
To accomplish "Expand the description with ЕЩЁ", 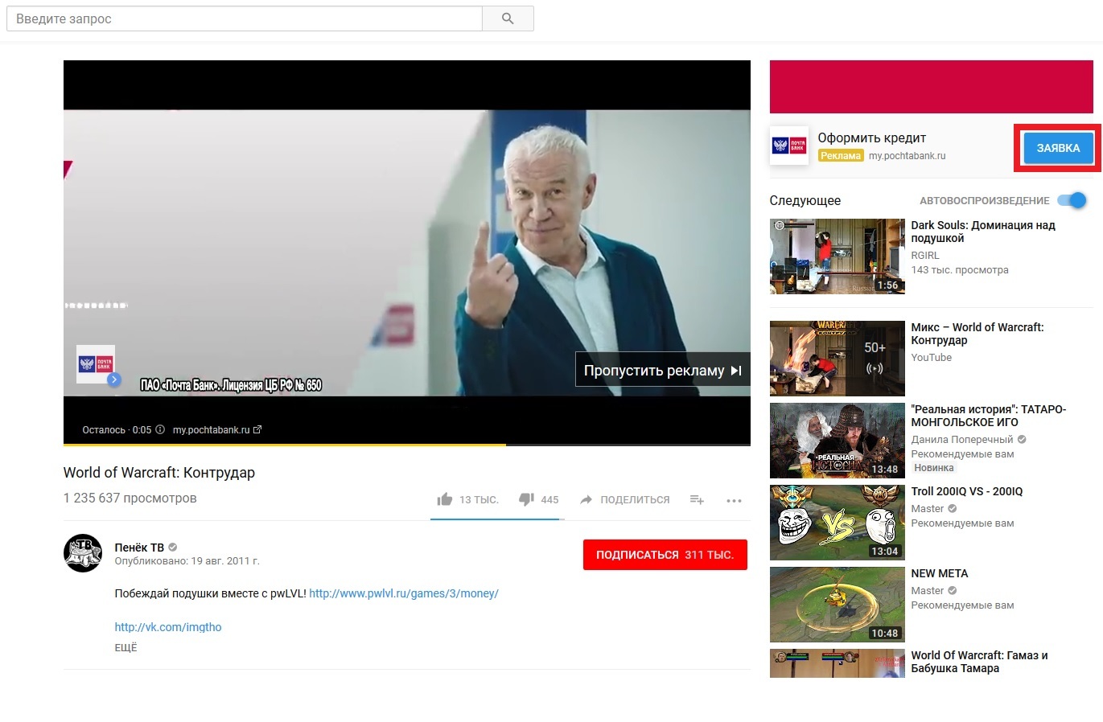I will (126, 647).
